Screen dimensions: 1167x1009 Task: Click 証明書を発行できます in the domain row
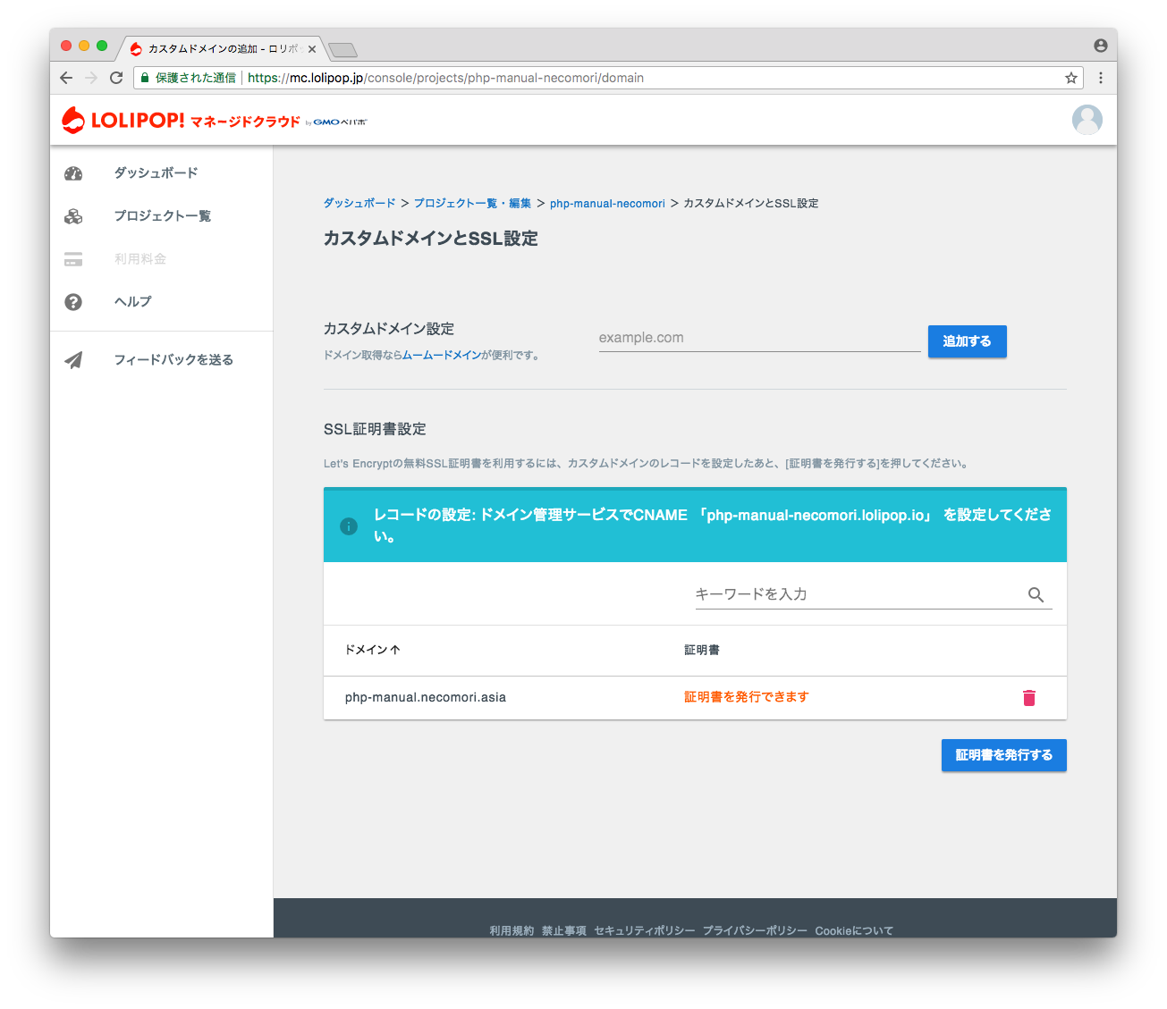click(746, 697)
